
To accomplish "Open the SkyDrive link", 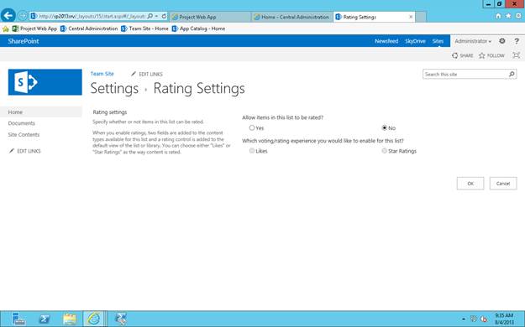I will (x=415, y=41).
